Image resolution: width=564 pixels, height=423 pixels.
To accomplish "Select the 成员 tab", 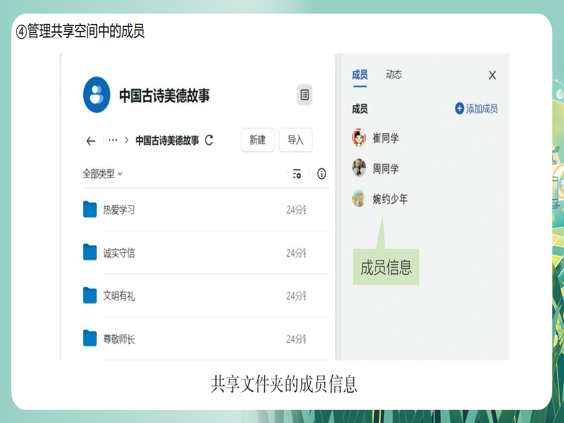I will coord(360,75).
